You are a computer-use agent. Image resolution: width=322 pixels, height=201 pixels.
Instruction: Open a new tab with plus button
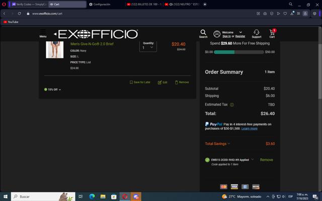point(205,5)
